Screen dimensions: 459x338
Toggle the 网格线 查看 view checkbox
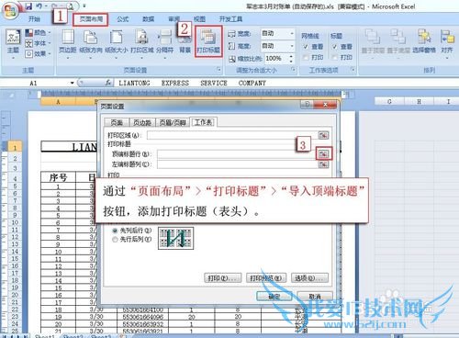pyautogui.click(x=306, y=47)
